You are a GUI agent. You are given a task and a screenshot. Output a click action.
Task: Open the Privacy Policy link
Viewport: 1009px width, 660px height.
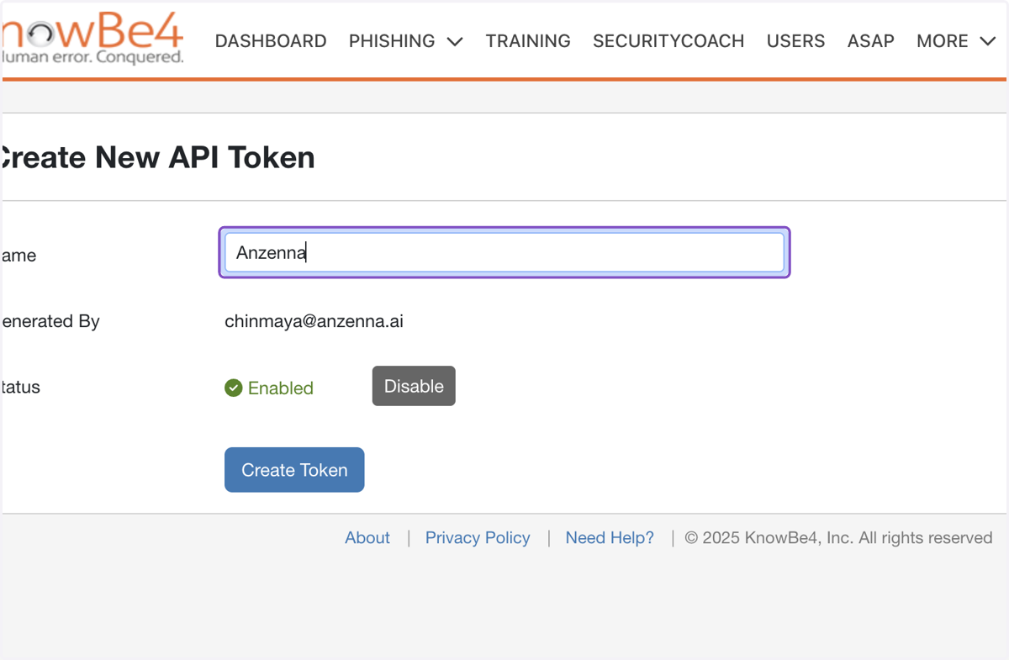click(478, 538)
